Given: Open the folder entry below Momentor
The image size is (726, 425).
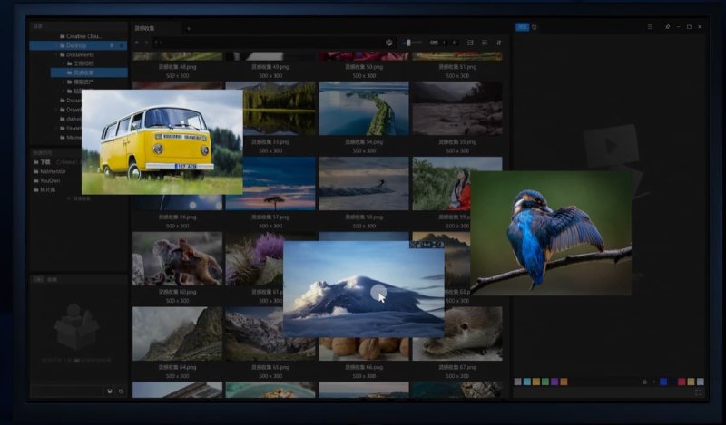Looking at the screenshot, I should (x=47, y=181).
